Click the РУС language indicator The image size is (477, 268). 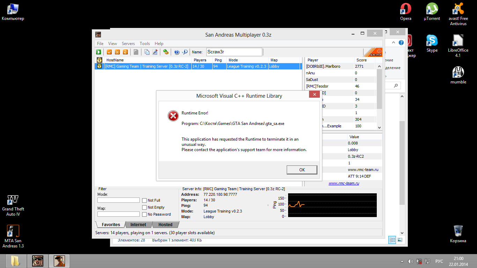click(439, 261)
